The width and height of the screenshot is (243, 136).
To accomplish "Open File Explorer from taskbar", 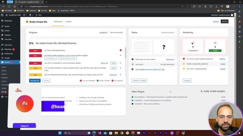I will (x=116, y=133).
